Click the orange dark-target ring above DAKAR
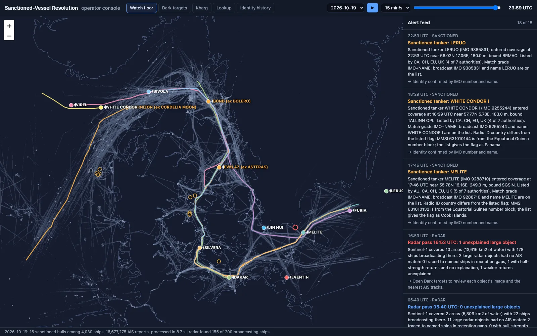The height and width of the screenshot is (336, 537). click(x=219, y=261)
